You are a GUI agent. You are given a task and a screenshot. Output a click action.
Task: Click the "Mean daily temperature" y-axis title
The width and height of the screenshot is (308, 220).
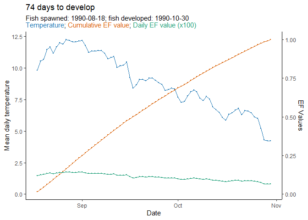point(7,115)
